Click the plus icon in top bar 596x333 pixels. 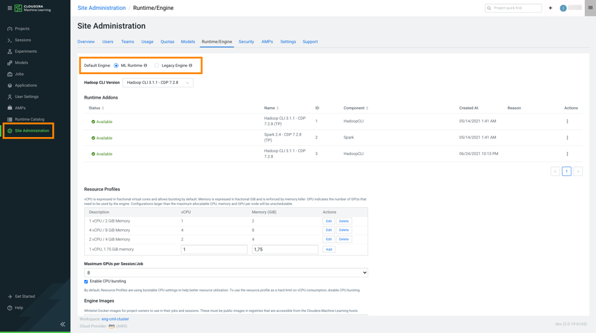point(550,8)
